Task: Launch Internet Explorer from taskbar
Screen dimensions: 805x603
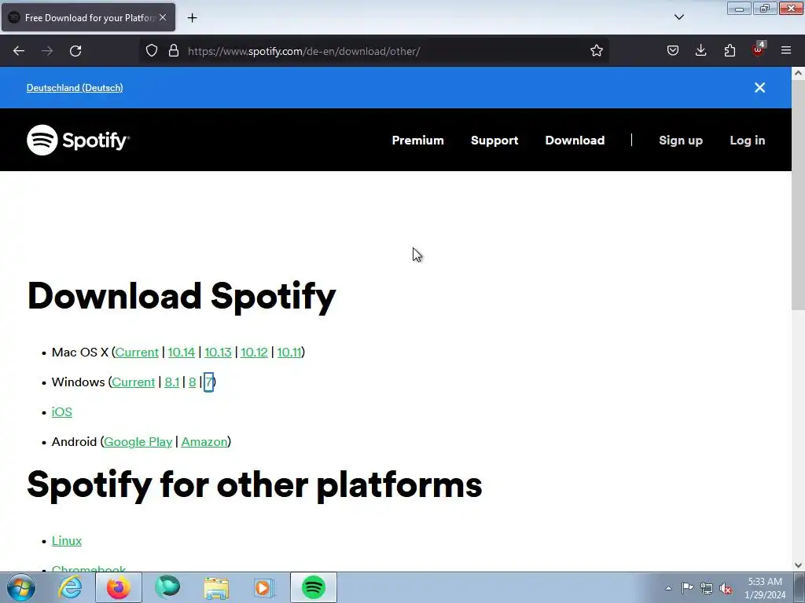Action: coord(70,587)
